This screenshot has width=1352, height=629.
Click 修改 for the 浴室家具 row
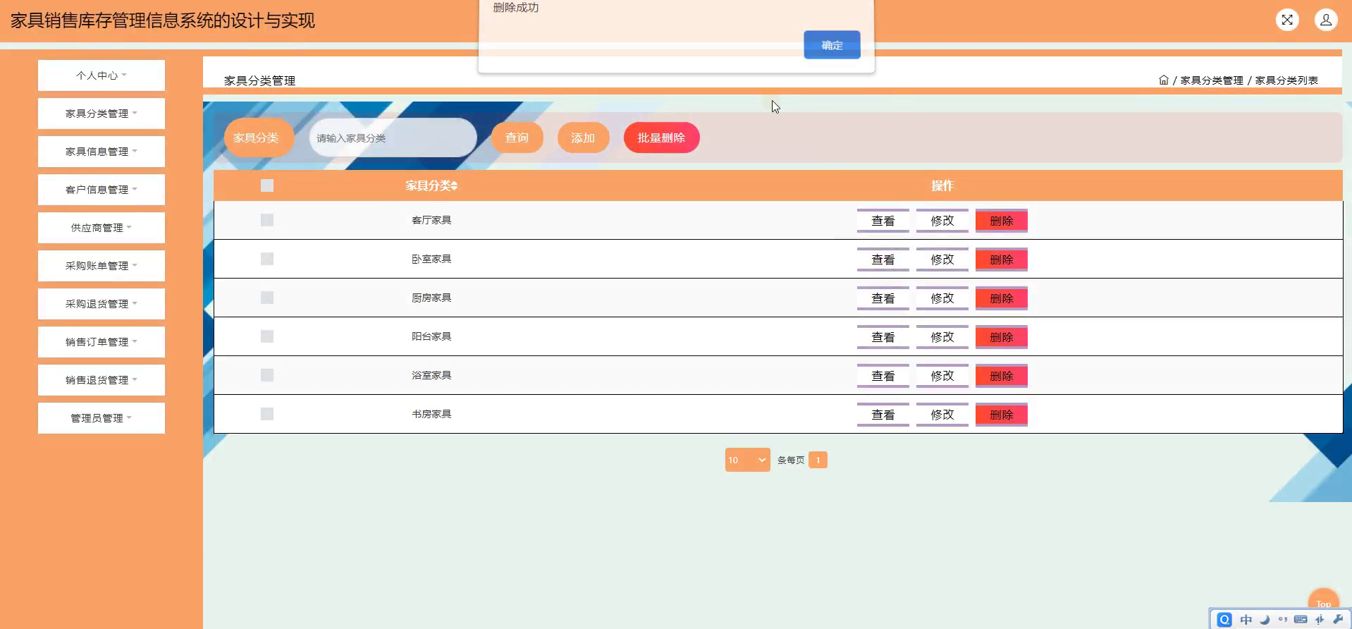[942, 376]
